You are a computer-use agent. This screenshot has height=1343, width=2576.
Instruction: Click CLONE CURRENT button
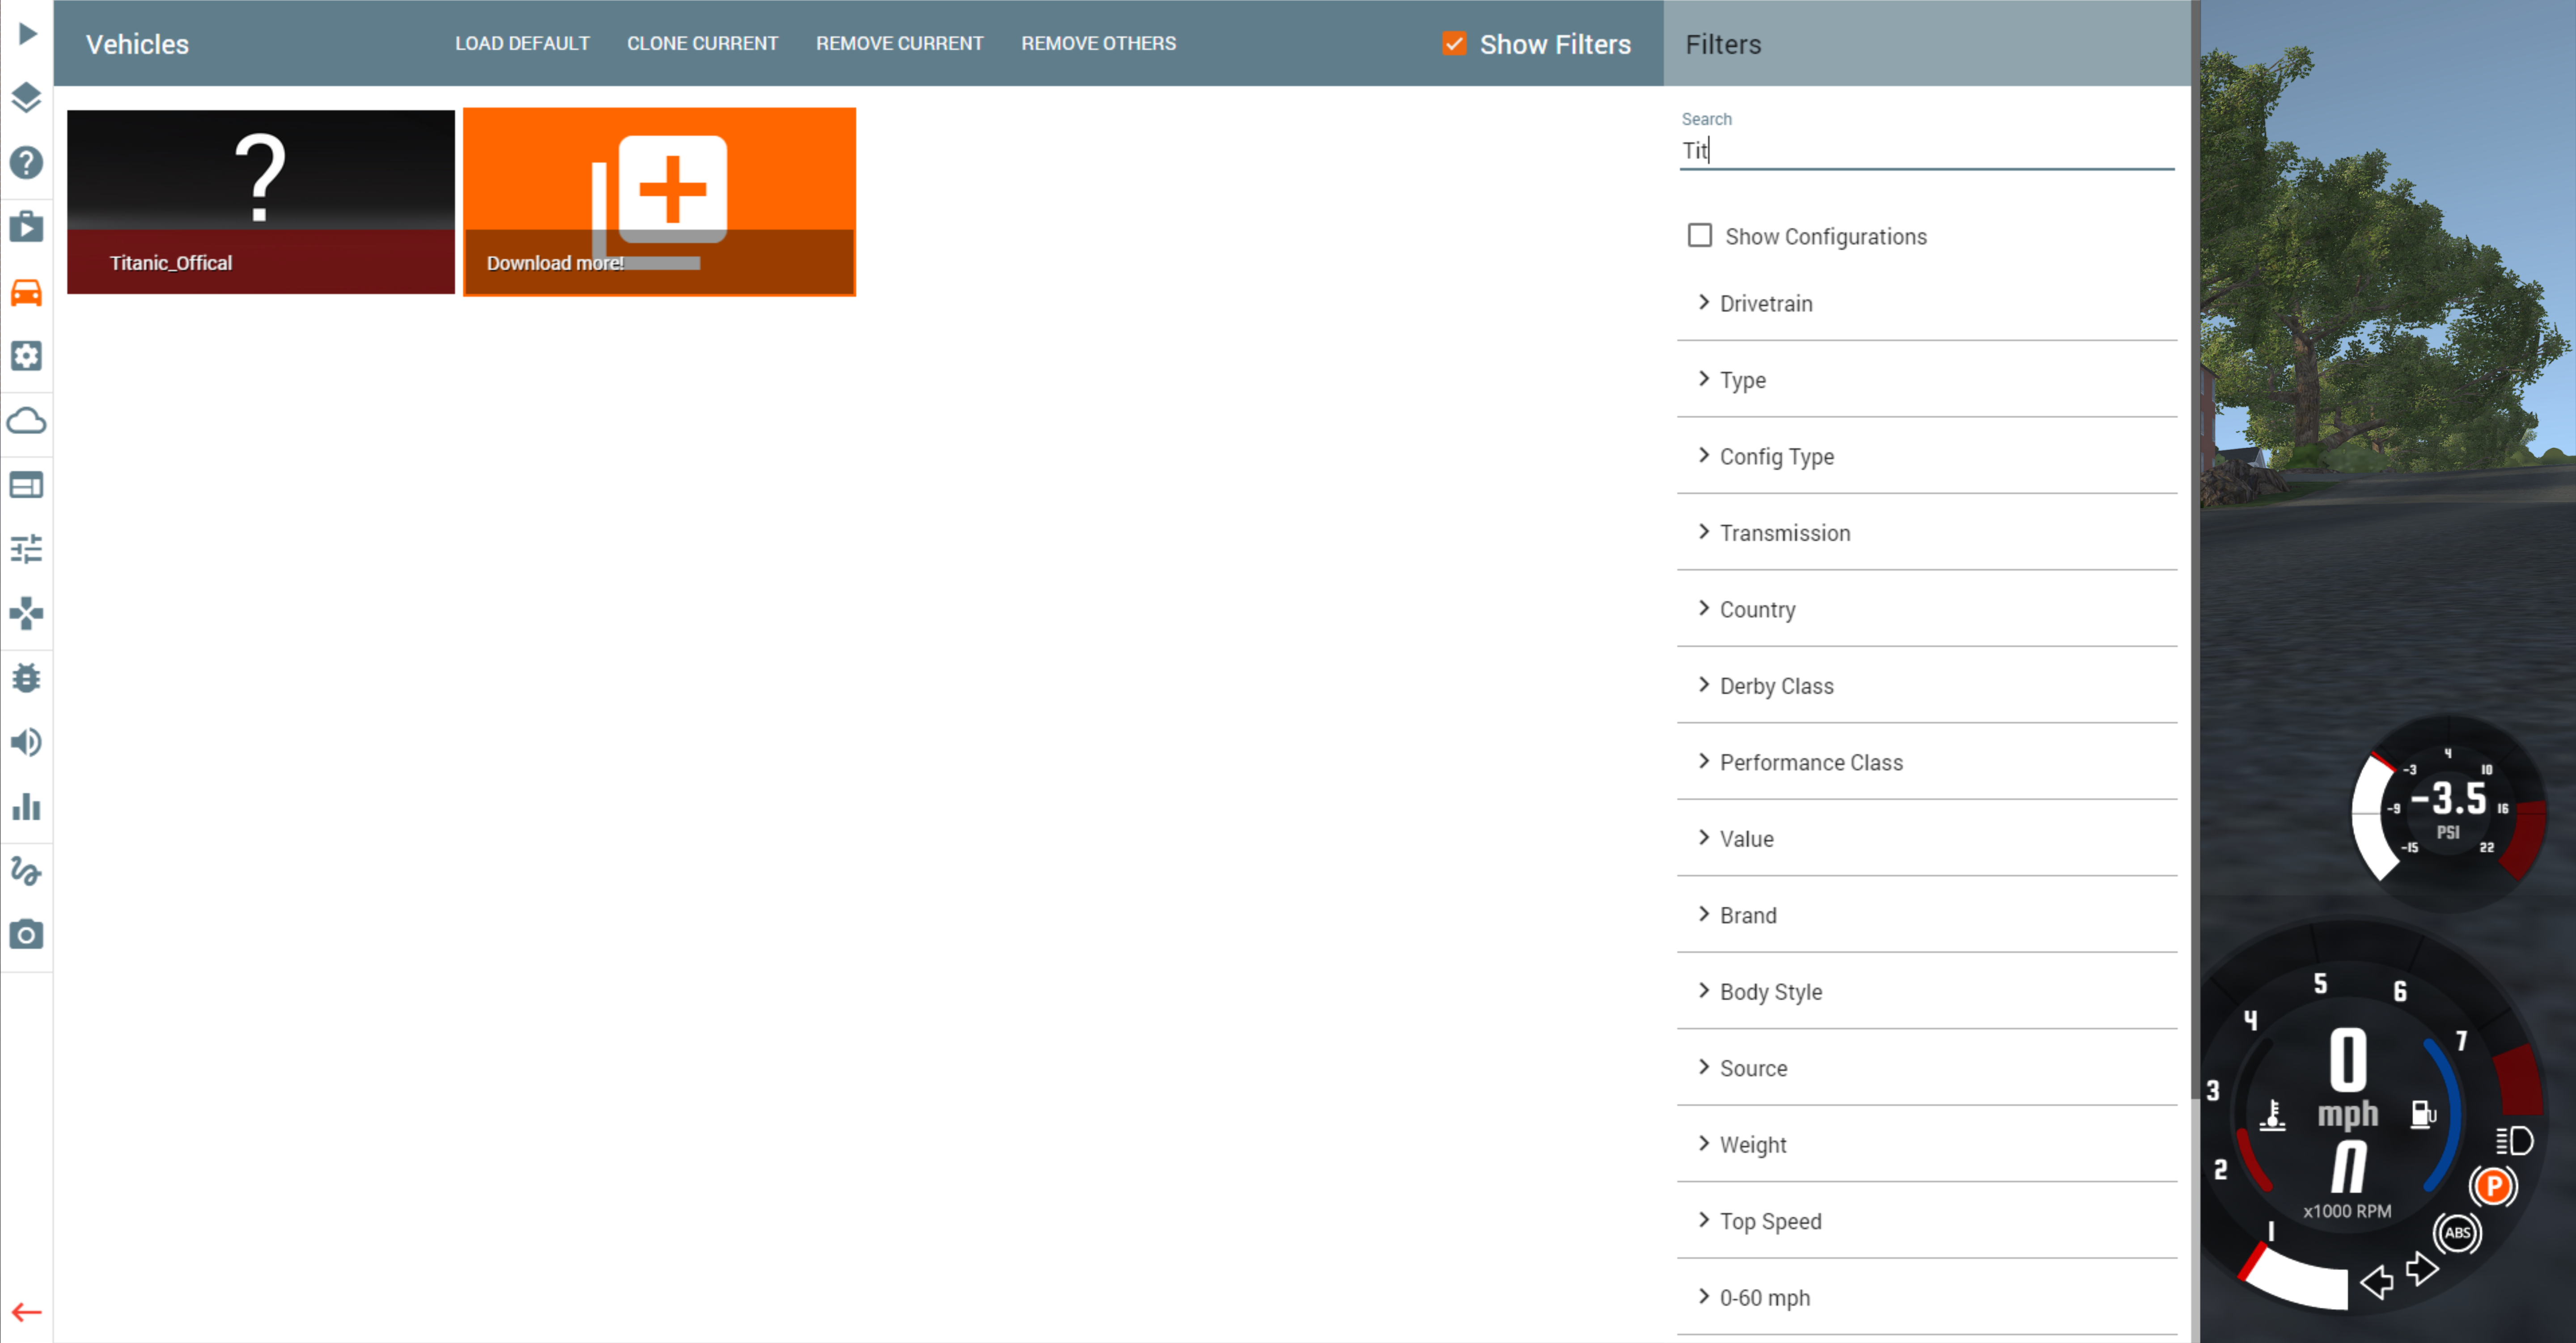coord(702,43)
